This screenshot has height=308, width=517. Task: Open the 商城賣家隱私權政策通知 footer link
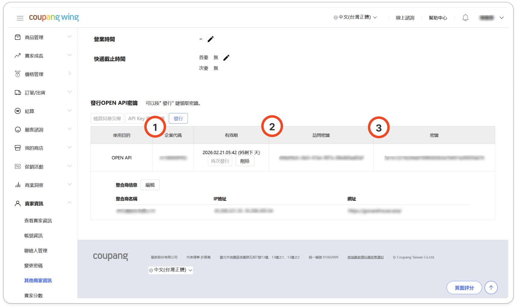click(x=365, y=257)
